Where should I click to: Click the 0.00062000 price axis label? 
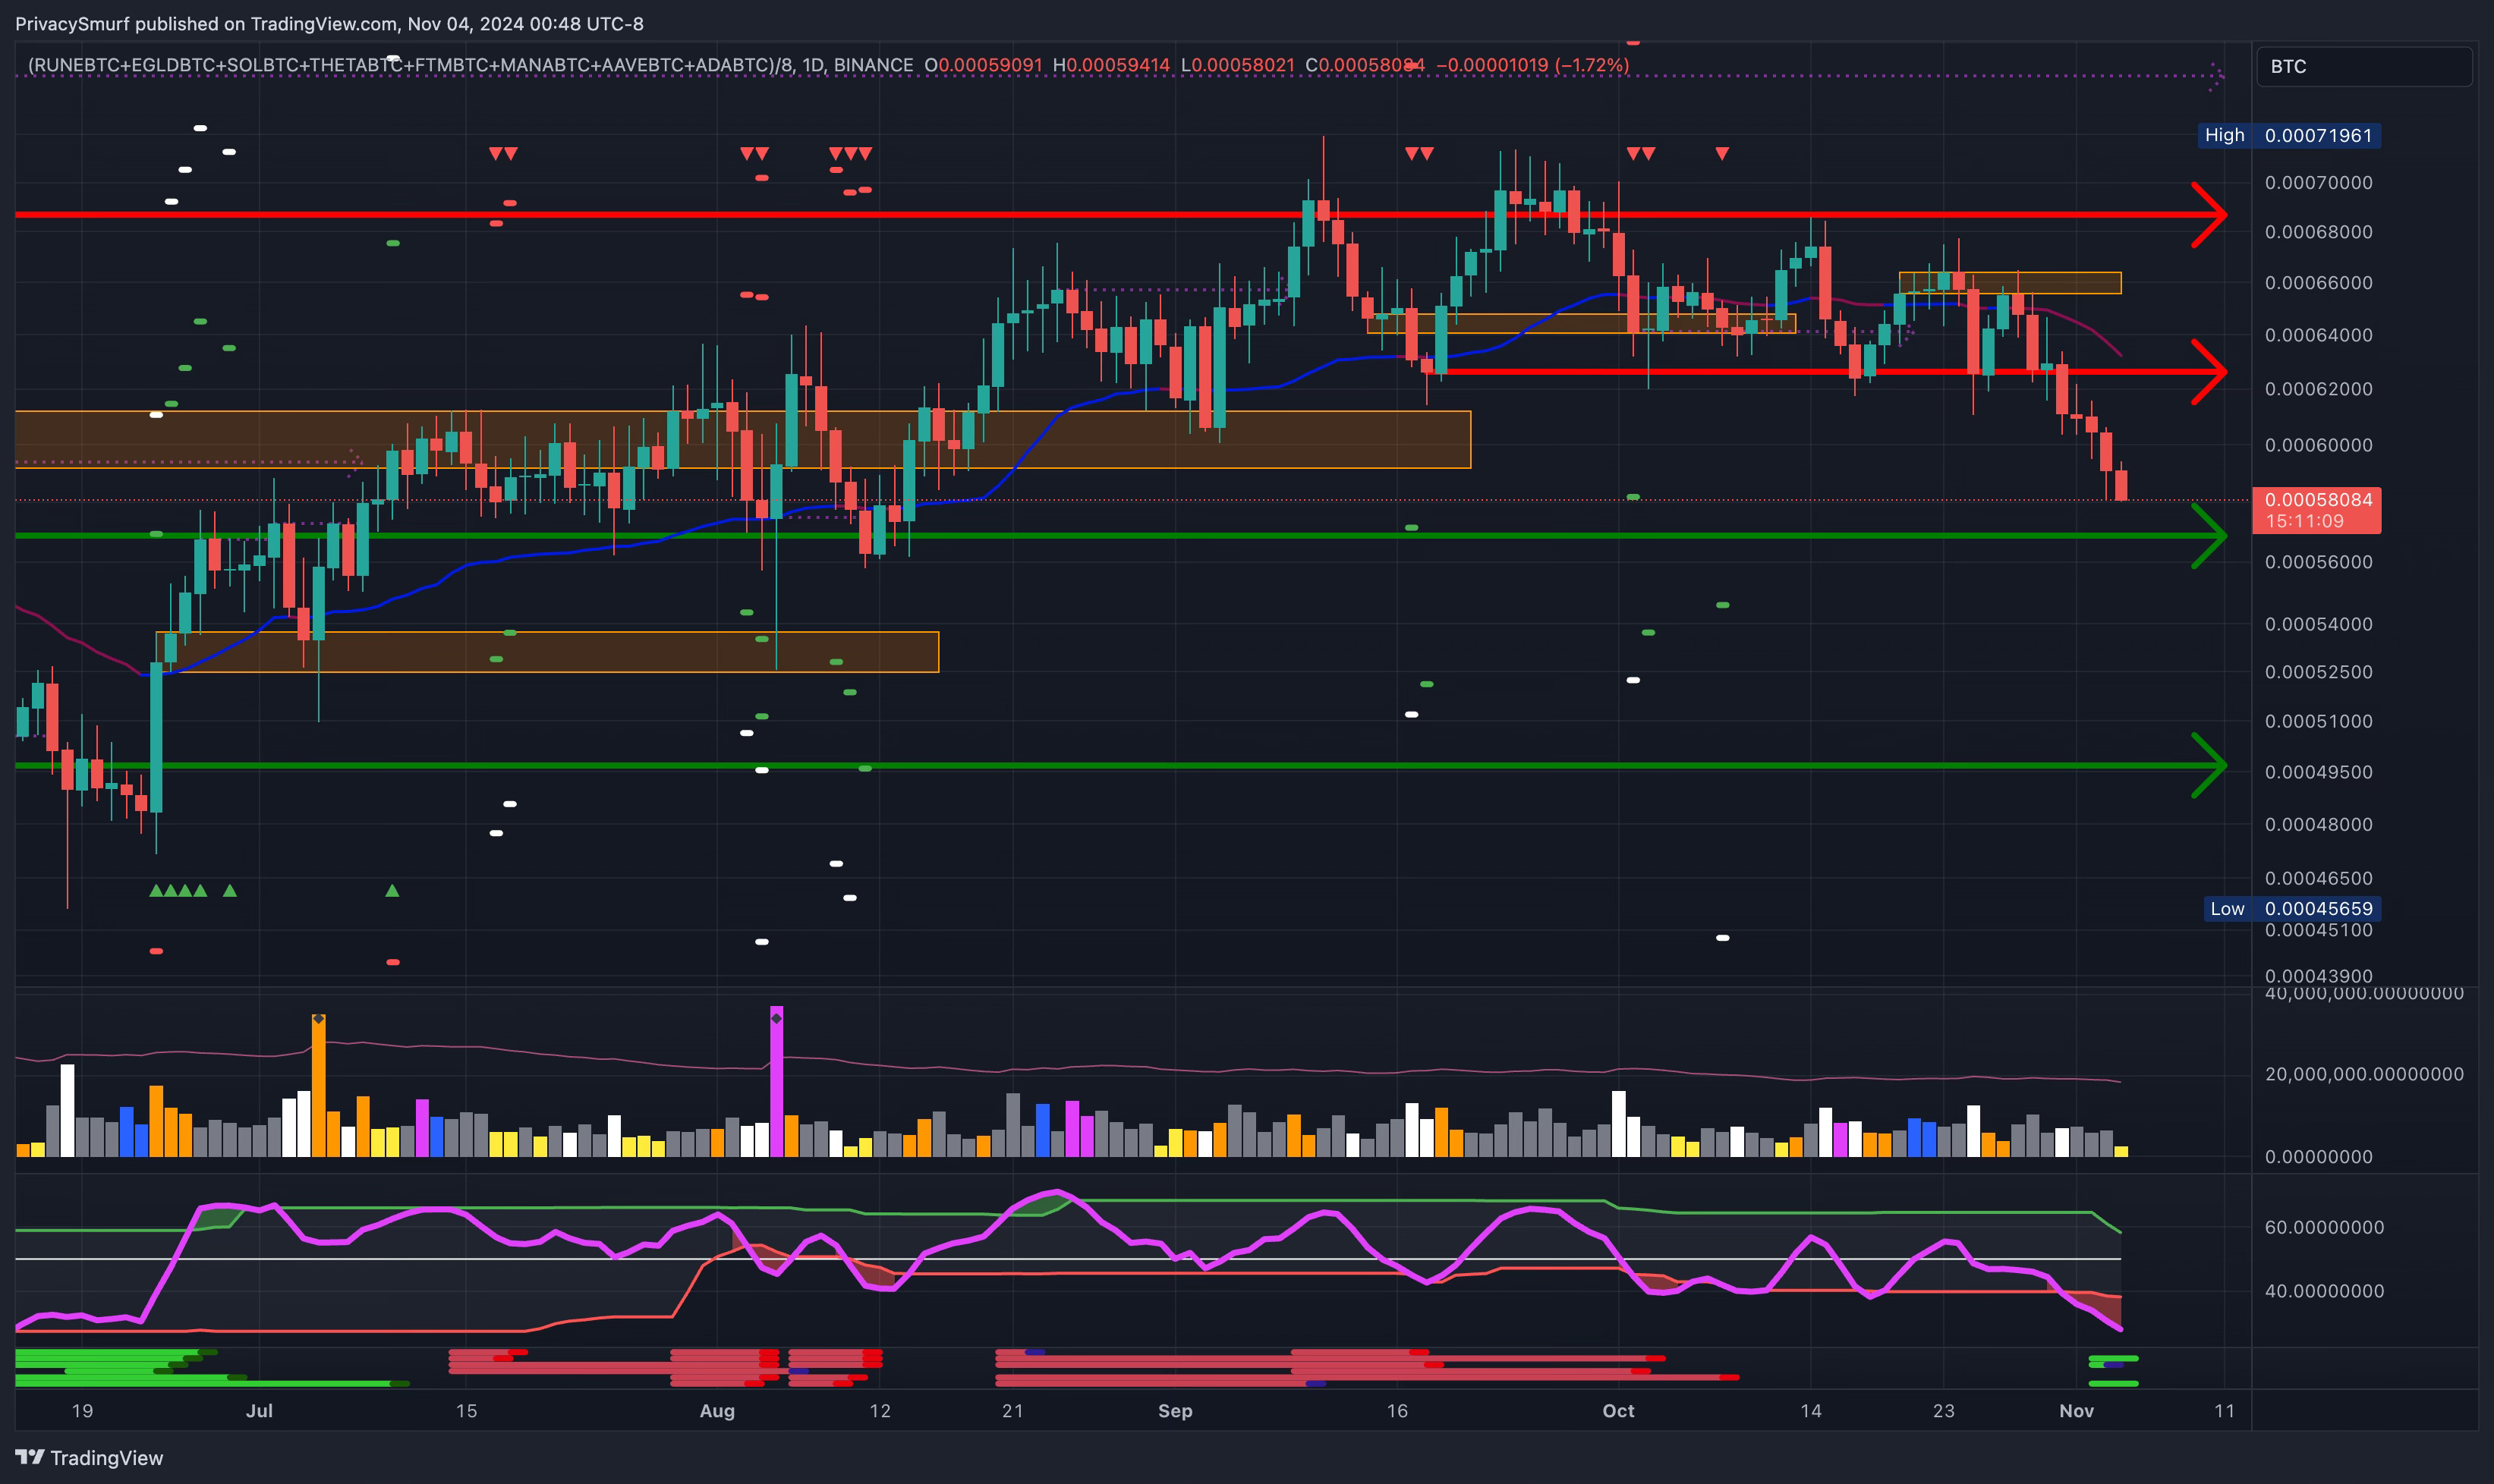(x=2318, y=389)
